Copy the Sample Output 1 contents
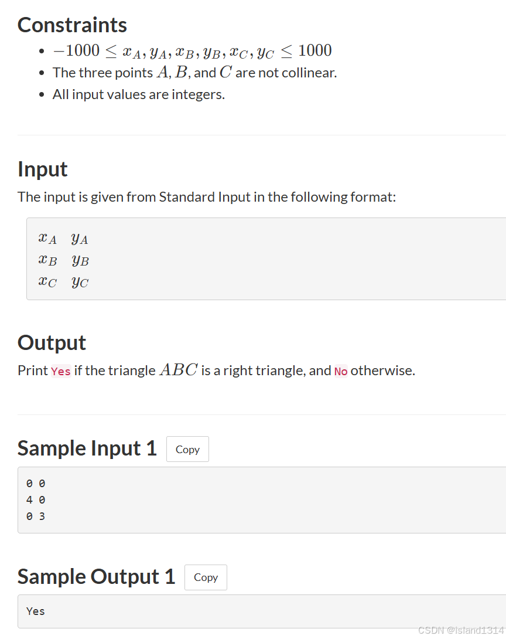Viewport: 506px width, 639px height. [206, 577]
